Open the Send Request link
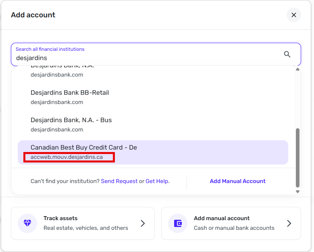314x252 pixels. click(x=119, y=181)
